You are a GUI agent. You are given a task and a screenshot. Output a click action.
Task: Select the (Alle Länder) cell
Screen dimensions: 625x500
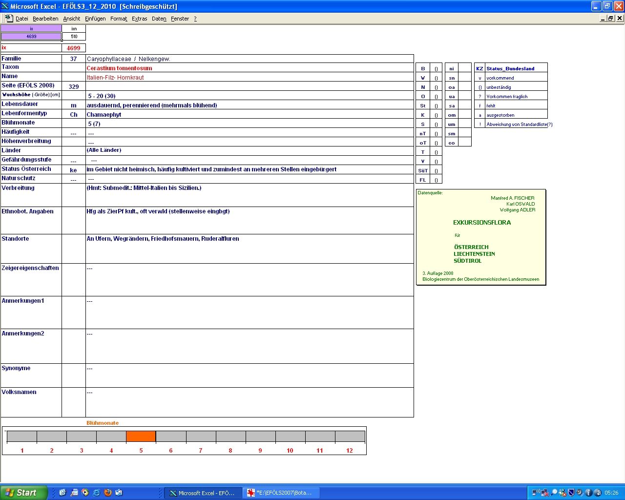coord(250,150)
